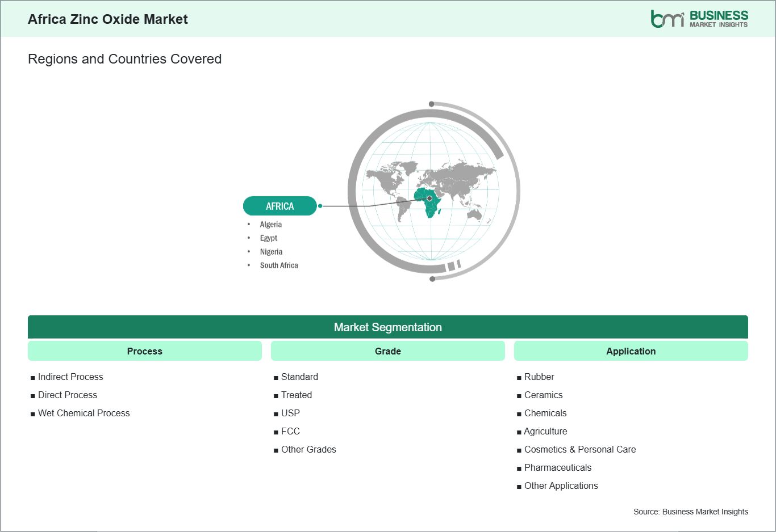Select the Market Segmentation header bar
This screenshot has height=532, width=776.
[388, 327]
